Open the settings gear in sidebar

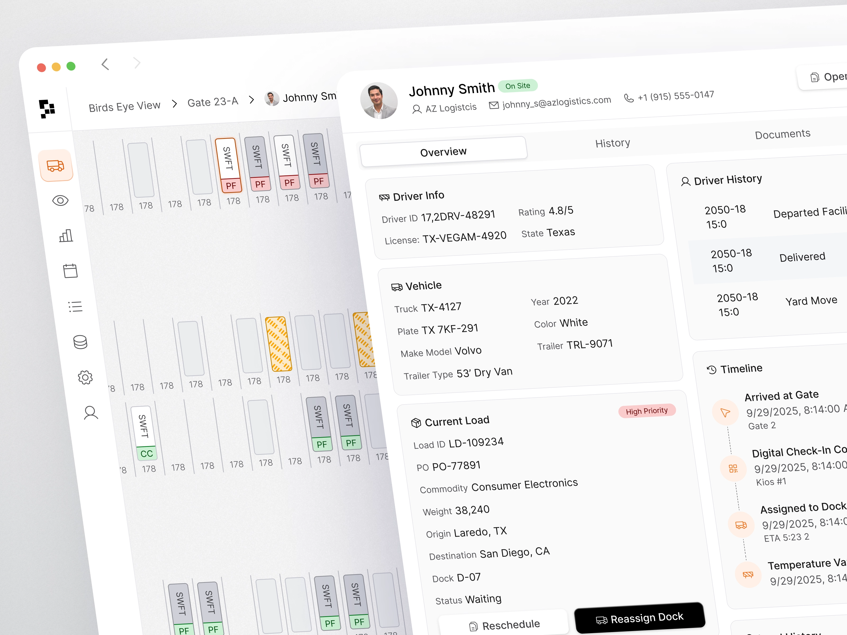pos(85,377)
